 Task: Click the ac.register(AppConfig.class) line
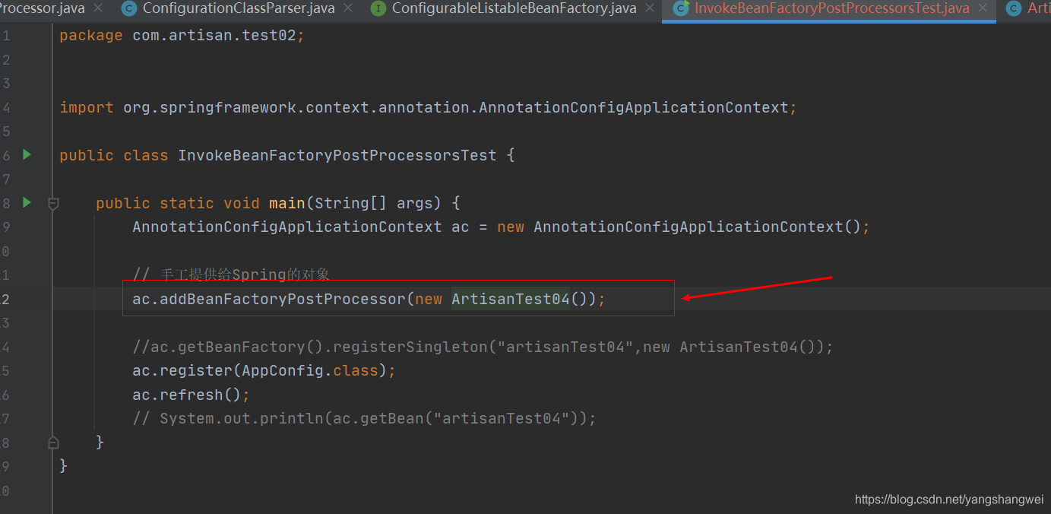click(x=264, y=370)
